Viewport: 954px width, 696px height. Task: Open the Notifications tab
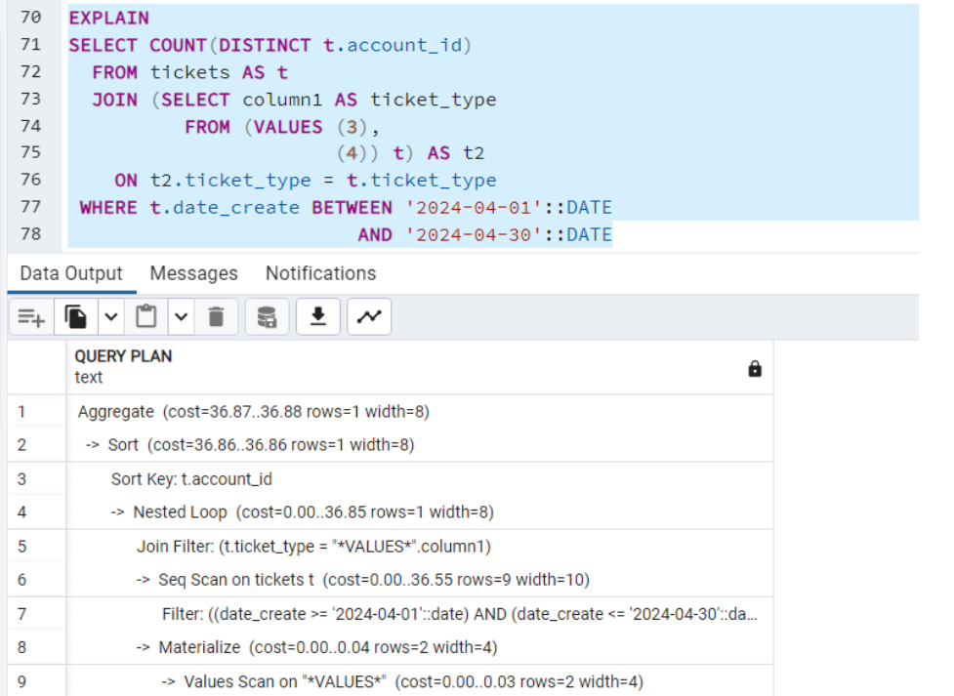click(321, 273)
